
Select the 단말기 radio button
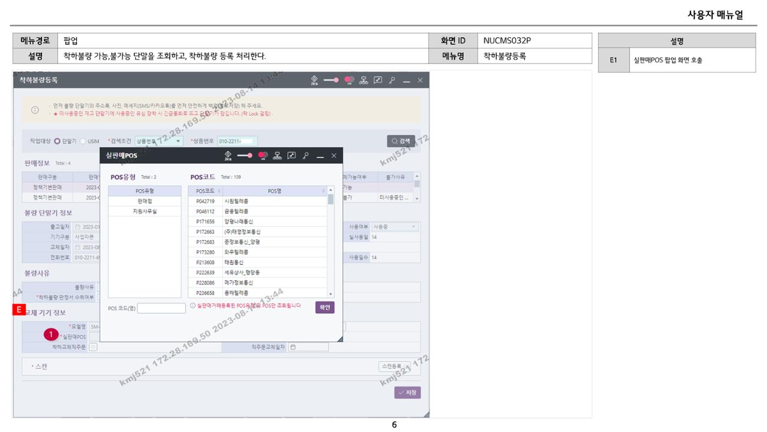[x=57, y=141]
